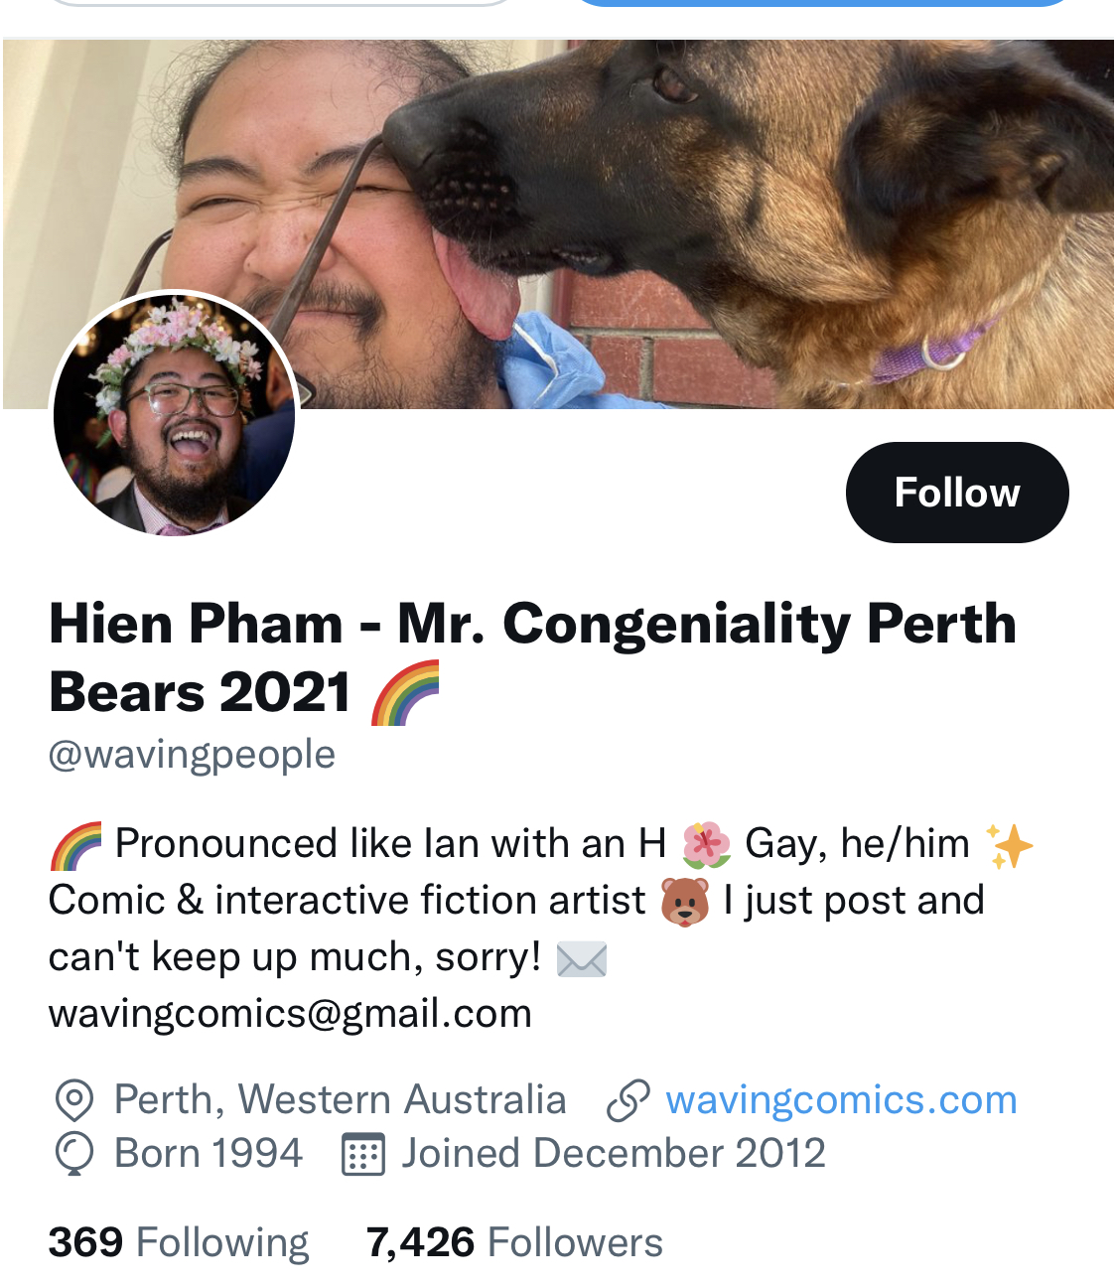Click the Hien Pham display name heading
Image resolution: width=1117 pixels, height=1286 pixels.
coord(532,657)
